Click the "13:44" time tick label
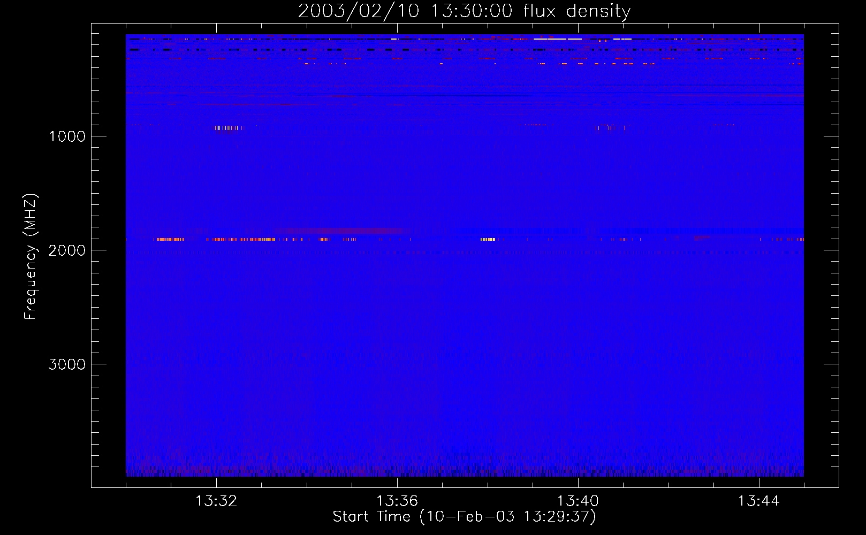Image resolution: width=866 pixels, height=535 pixels. point(759,501)
